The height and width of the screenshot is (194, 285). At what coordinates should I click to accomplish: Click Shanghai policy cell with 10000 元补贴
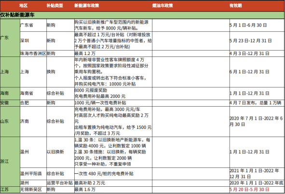coord(113,71)
